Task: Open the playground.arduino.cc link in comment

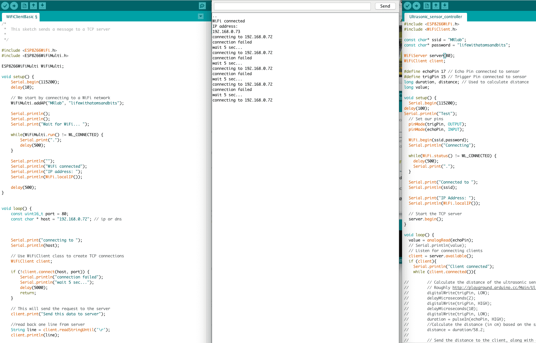Action: [494, 288]
